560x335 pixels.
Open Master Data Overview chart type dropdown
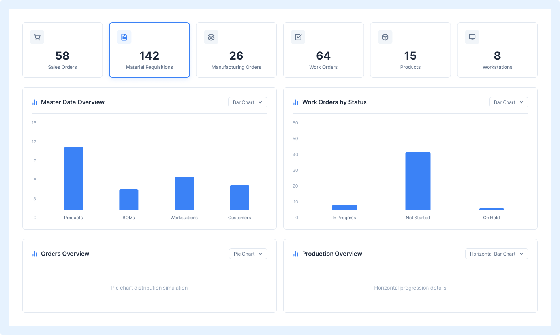coord(248,102)
